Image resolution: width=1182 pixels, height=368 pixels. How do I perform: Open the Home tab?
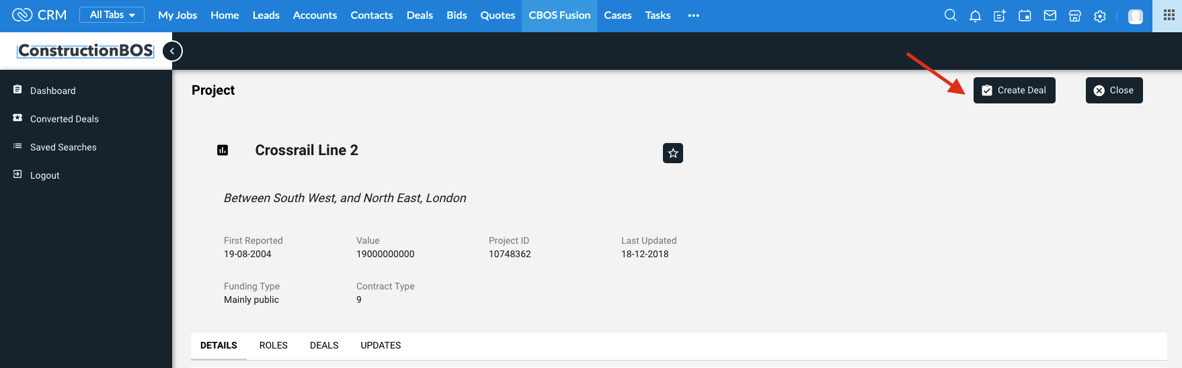coord(225,15)
